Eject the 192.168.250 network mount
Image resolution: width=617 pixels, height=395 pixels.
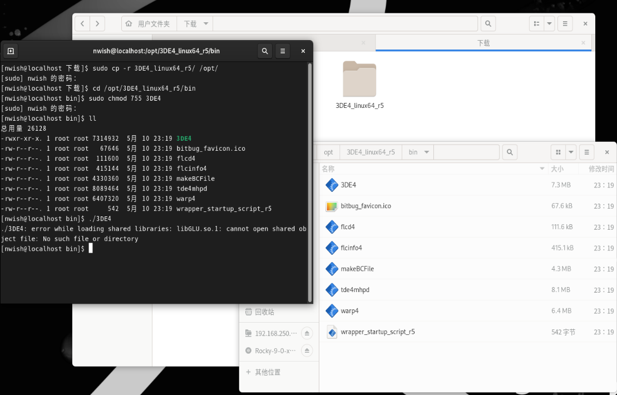tap(307, 333)
